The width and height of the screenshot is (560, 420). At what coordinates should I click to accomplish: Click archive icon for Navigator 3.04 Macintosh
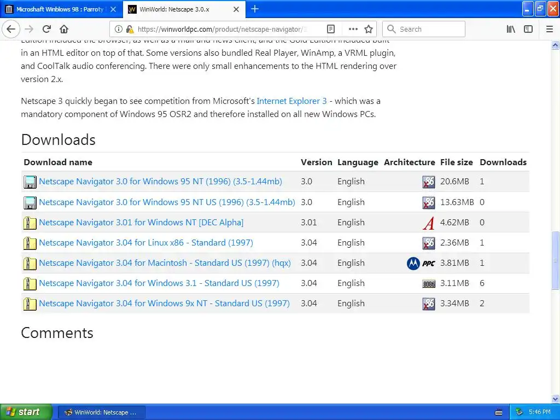point(30,264)
